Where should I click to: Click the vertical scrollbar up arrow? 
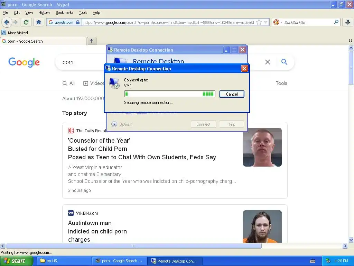tap(351, 48)
